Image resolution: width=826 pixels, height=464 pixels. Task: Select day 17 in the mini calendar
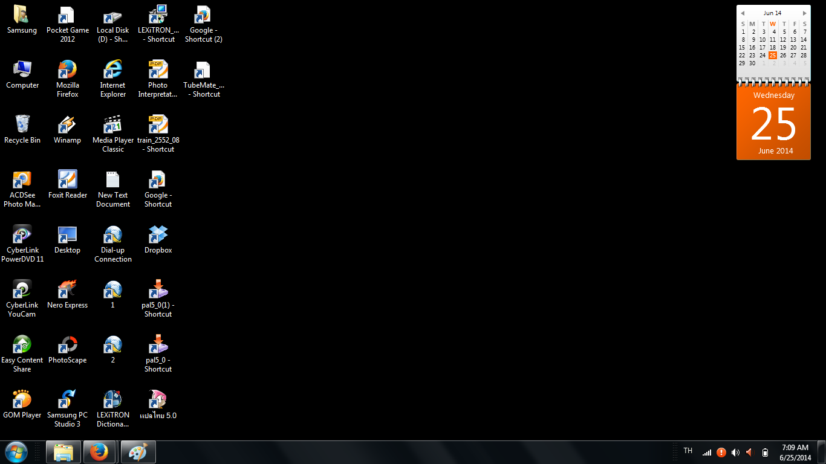[763, 47]
